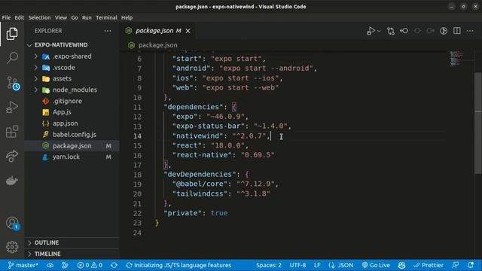The image size is (482, 271).
Task: Open notifications bell in status bar
Action: [471, 265]
